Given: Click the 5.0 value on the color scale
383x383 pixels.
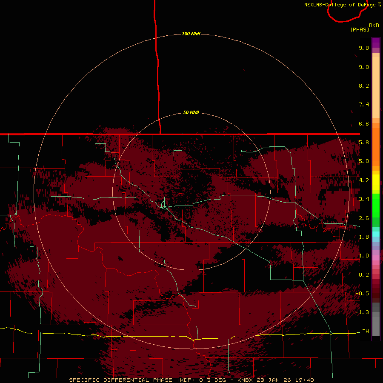Looking at the screenshot, I should click(364, 161).
